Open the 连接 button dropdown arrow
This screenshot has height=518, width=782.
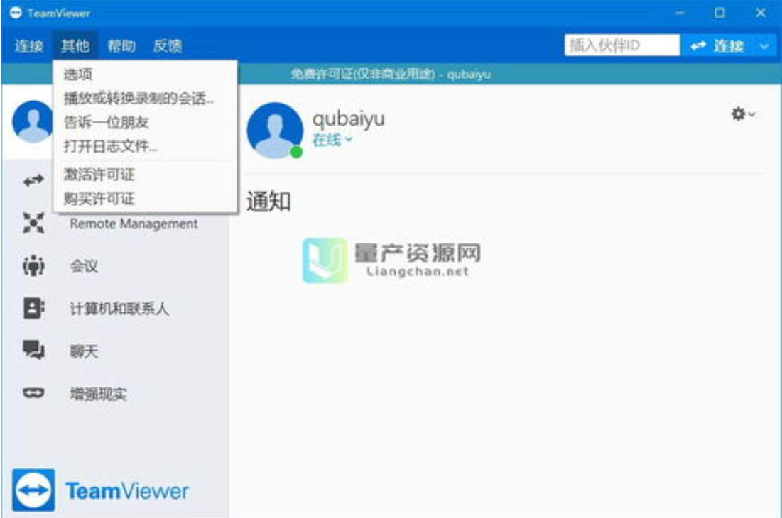[764, 45]
